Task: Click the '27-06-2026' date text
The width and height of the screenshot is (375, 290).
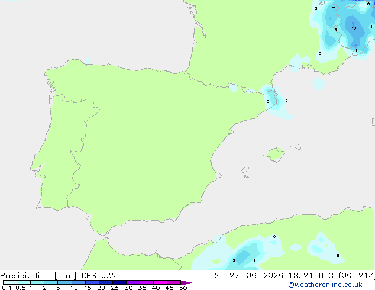Action: click(x=256, y=276)
